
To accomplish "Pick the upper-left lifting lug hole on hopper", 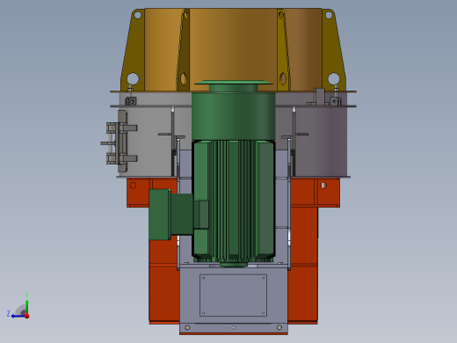I will click(137, 15).
